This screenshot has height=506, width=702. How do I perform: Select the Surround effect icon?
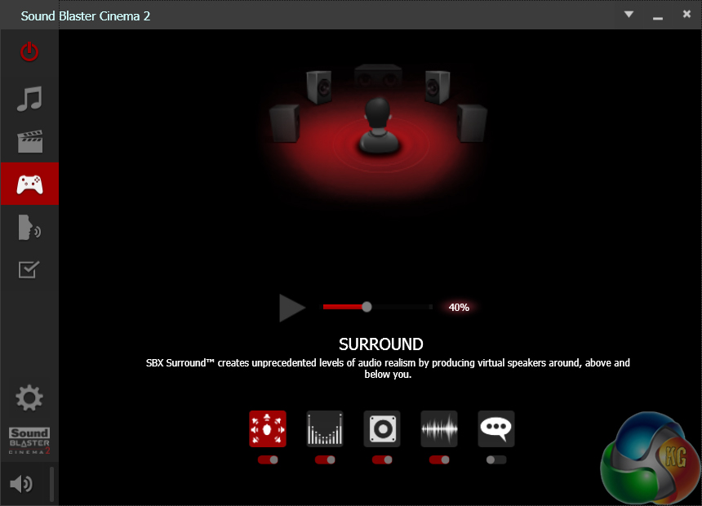[x=268, y=428]
